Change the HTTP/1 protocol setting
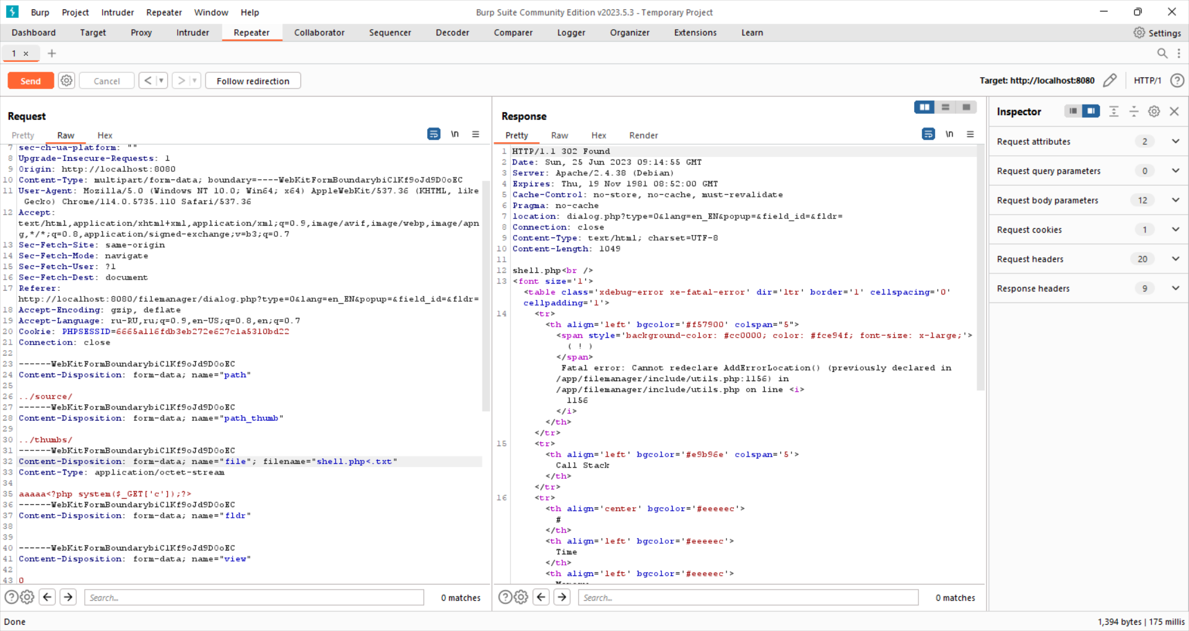 click(x=1148, y=80)
